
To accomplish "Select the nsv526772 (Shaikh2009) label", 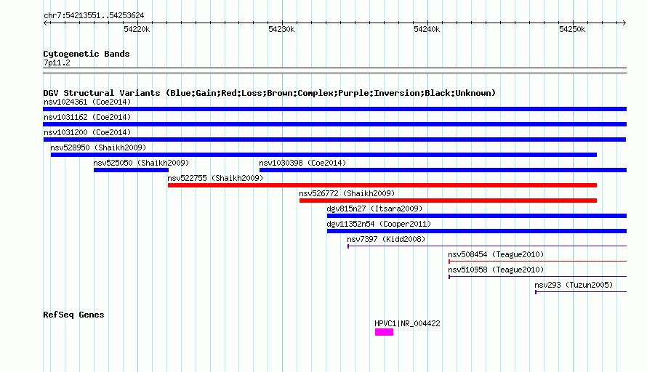I will [347, 193].
